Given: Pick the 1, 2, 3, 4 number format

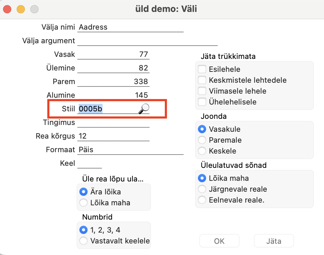Looking at the screenshot, I should pyautogui.click(x=83, y=230).
